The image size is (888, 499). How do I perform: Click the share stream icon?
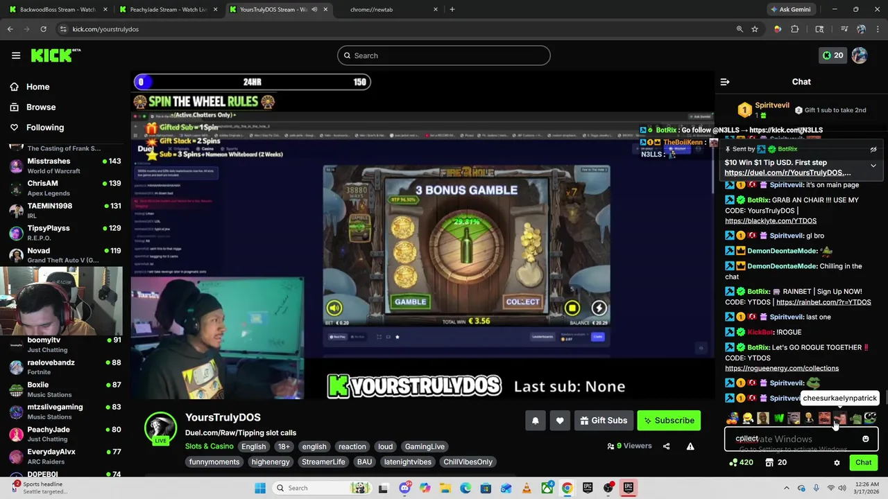[667, 446]
